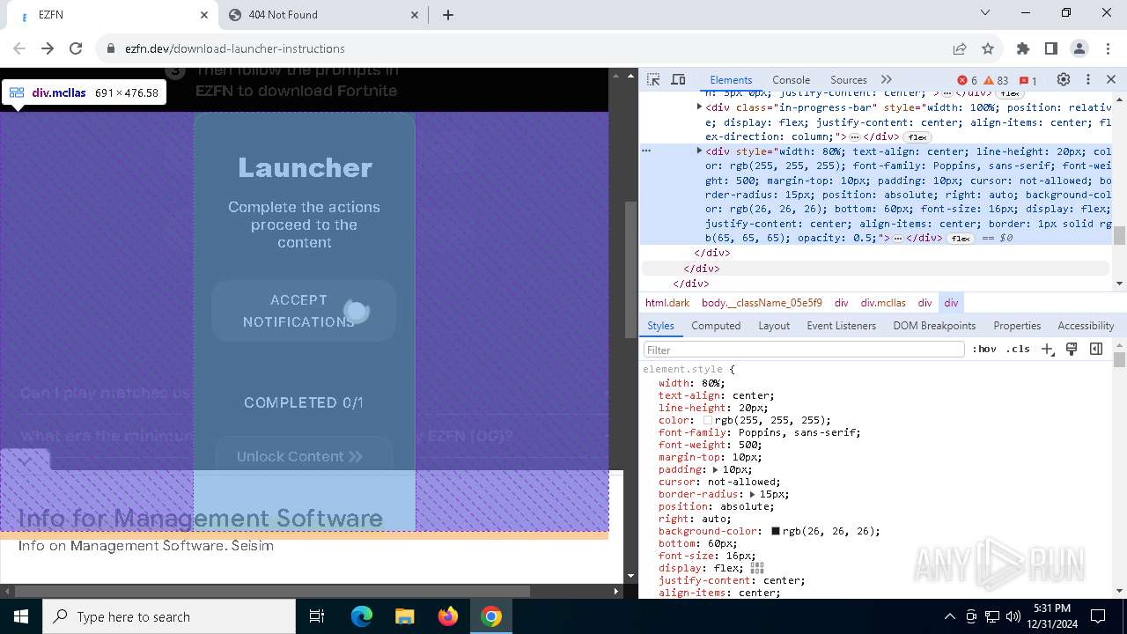
Task: Click the issues count badge
Action: coord(1028,80)
